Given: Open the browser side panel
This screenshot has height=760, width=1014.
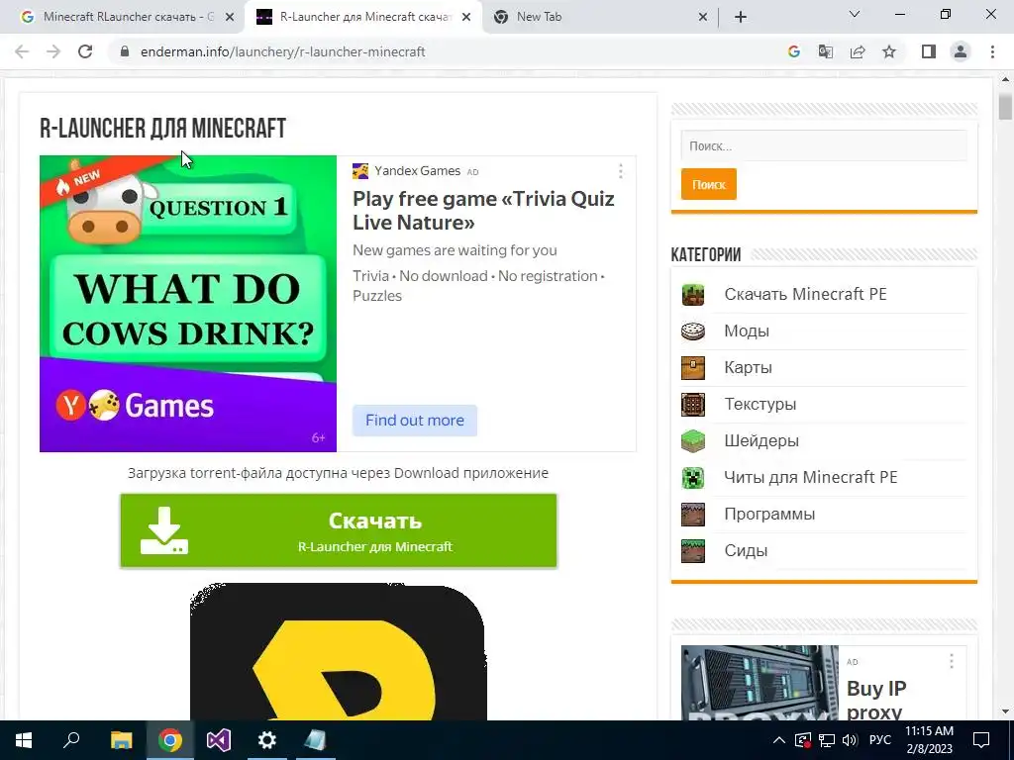Looking at the screenshot, I should (x=929, y=51).
